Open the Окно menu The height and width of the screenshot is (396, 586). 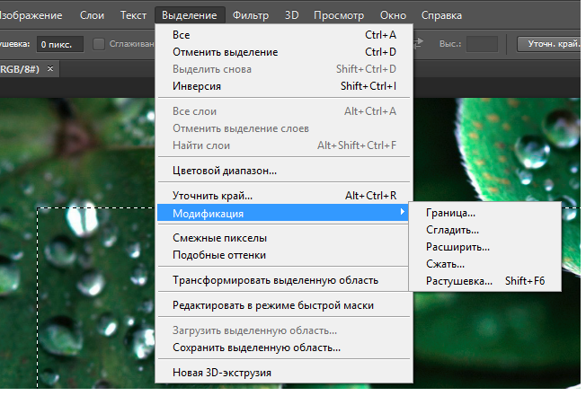(393, 15)
